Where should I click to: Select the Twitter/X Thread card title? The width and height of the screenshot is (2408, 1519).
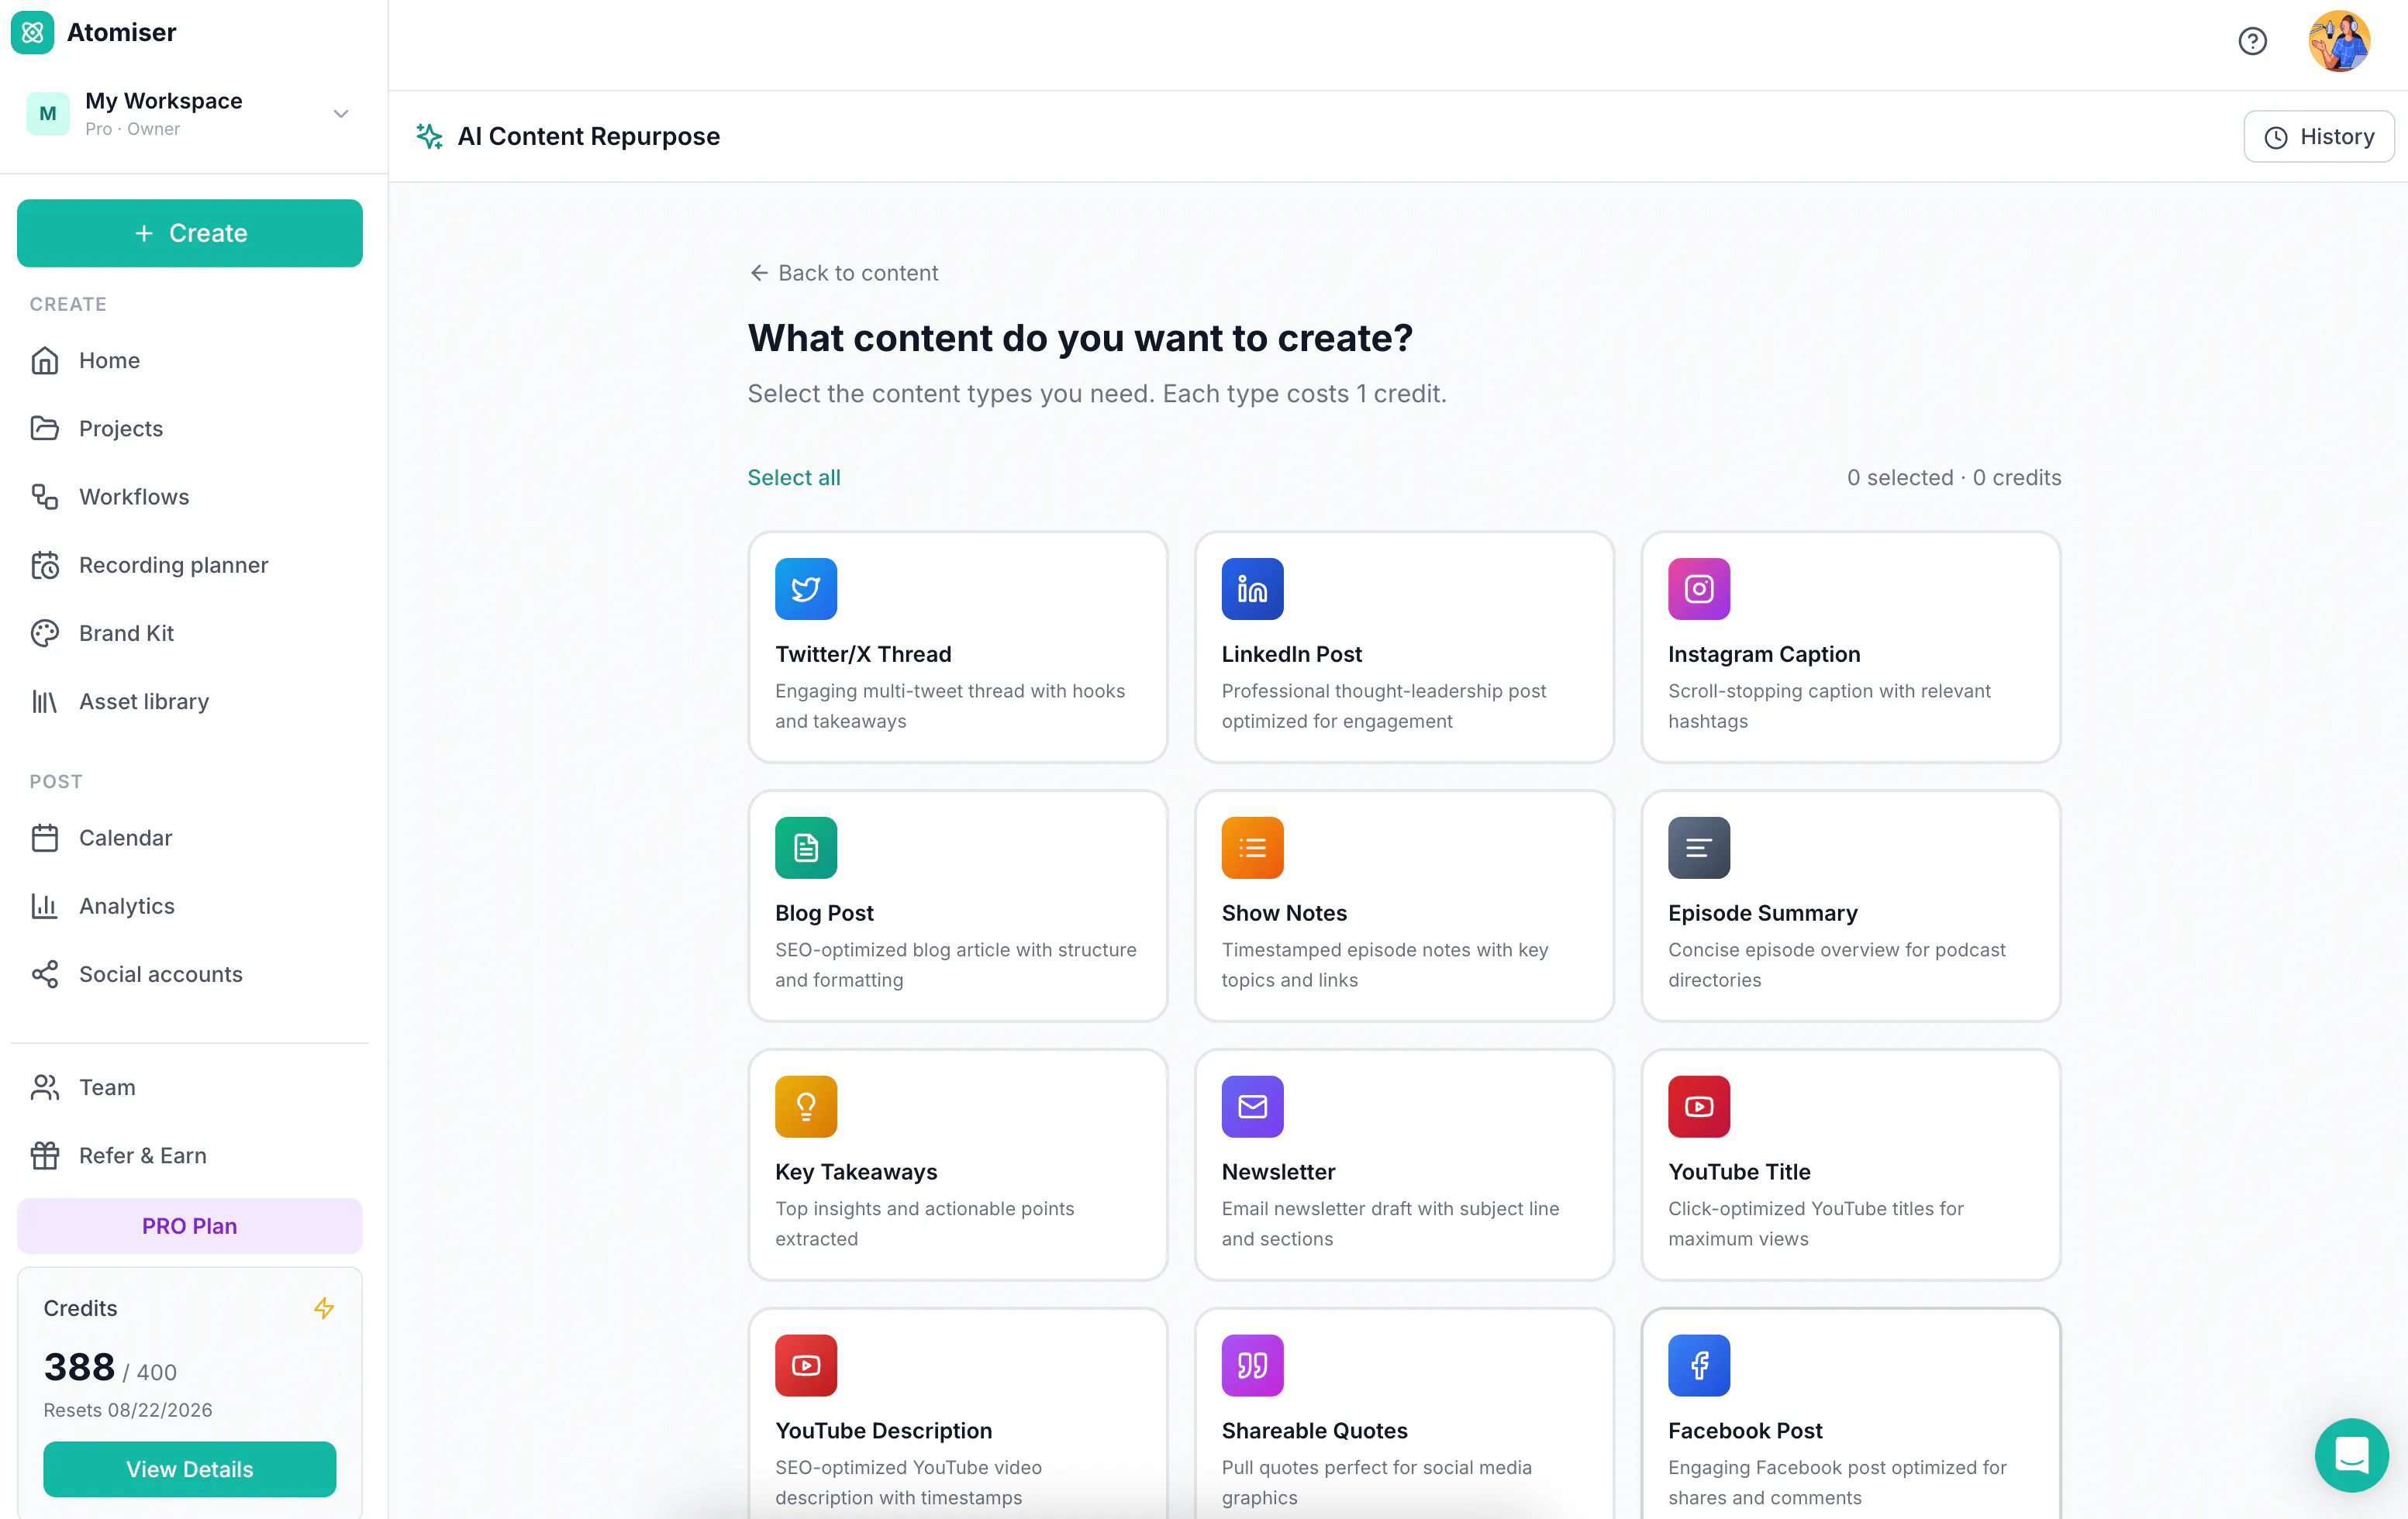(x=863, y=655)
